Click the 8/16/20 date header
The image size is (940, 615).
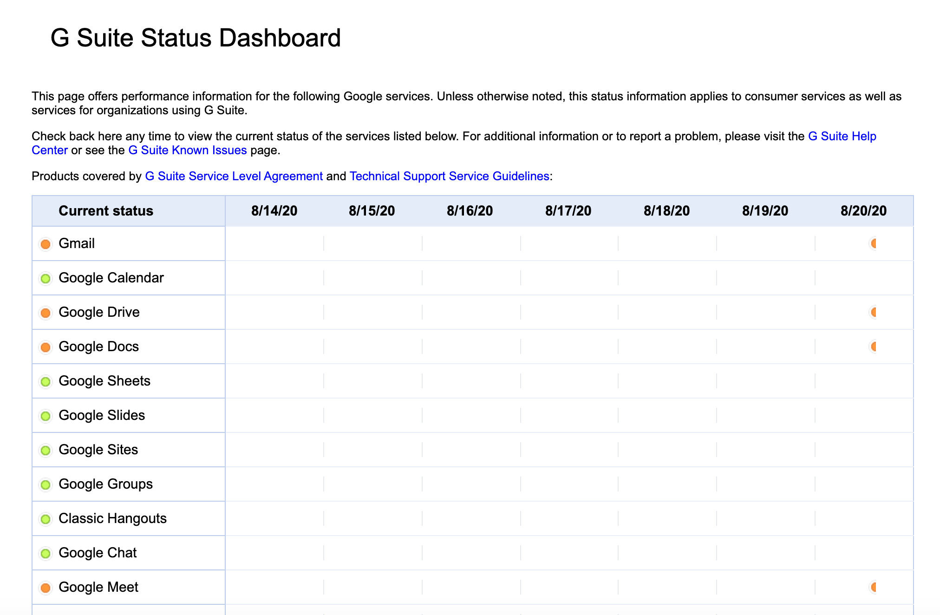[470, 211]
